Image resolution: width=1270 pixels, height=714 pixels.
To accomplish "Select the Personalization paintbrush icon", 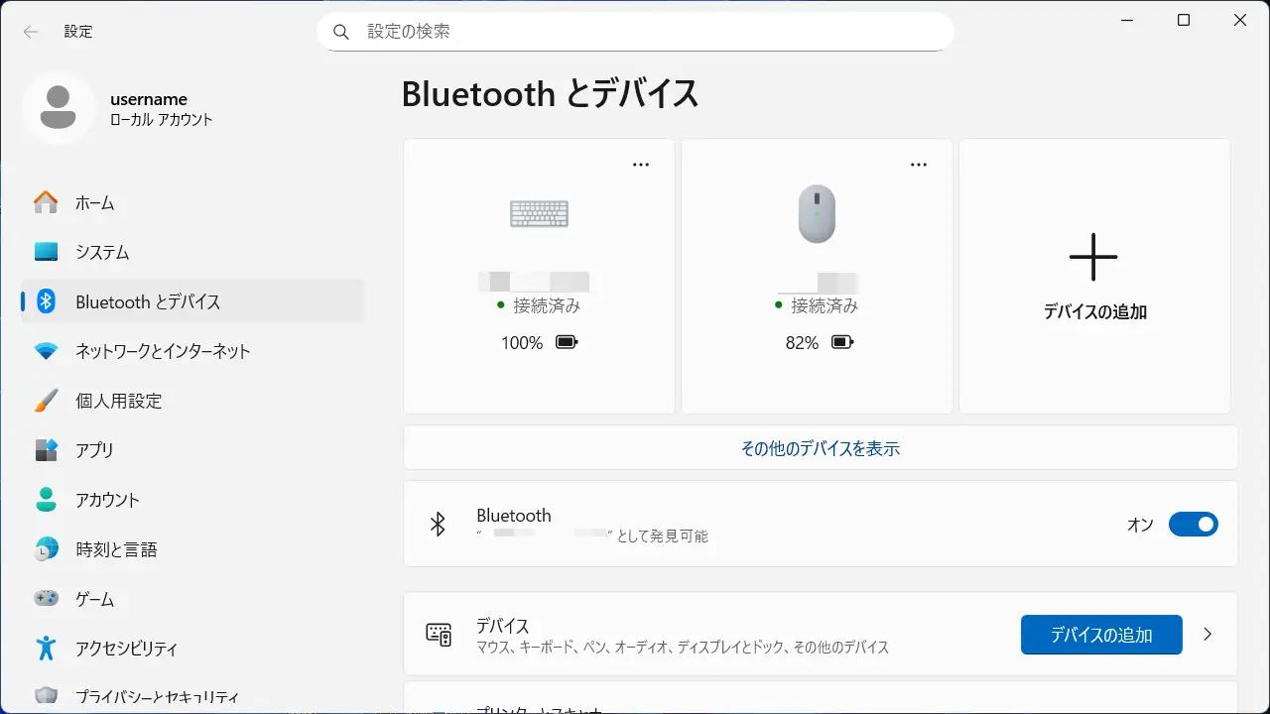I will click(x=46, y=401).
